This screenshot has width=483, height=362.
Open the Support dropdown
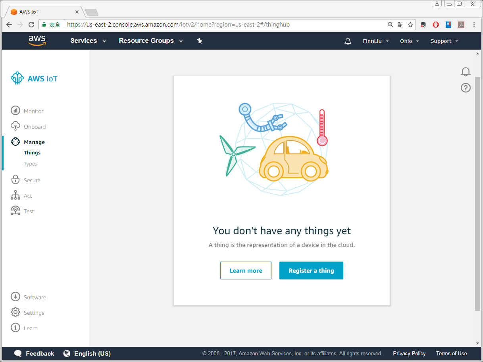click(444, 41)
